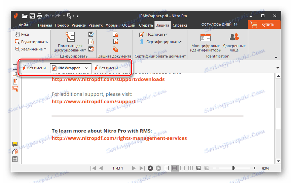Switch to the Разметк ribbon tab

pos(96,25)
